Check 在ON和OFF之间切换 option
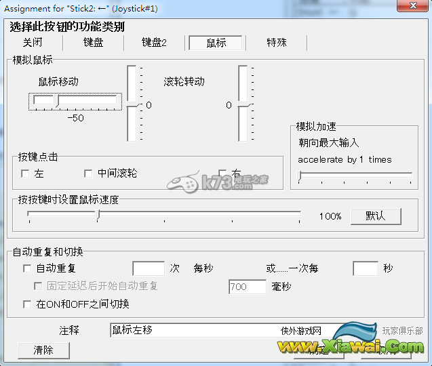432x366 pixels. coord(27,304)
